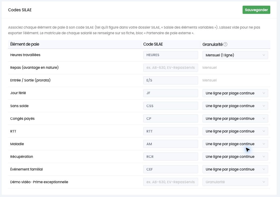
Task: Edit the AM code field for Maladie
Action: tap(170, 144)
